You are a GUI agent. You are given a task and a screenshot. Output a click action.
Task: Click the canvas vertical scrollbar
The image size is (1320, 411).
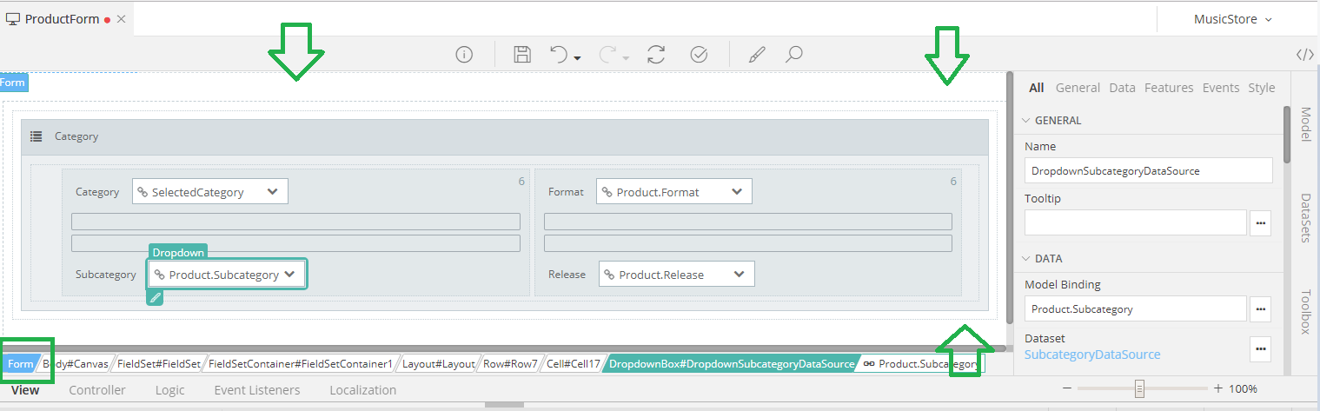coord(1009,200)
